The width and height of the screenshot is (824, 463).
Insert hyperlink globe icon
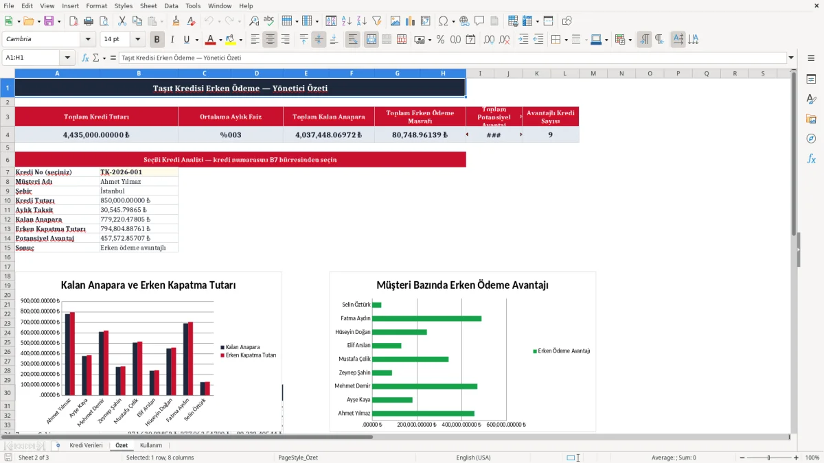point(464,21)
